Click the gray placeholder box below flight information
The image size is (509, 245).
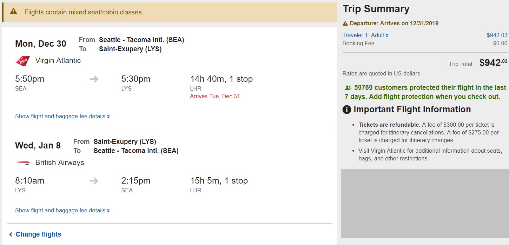(x=425, y=204)
